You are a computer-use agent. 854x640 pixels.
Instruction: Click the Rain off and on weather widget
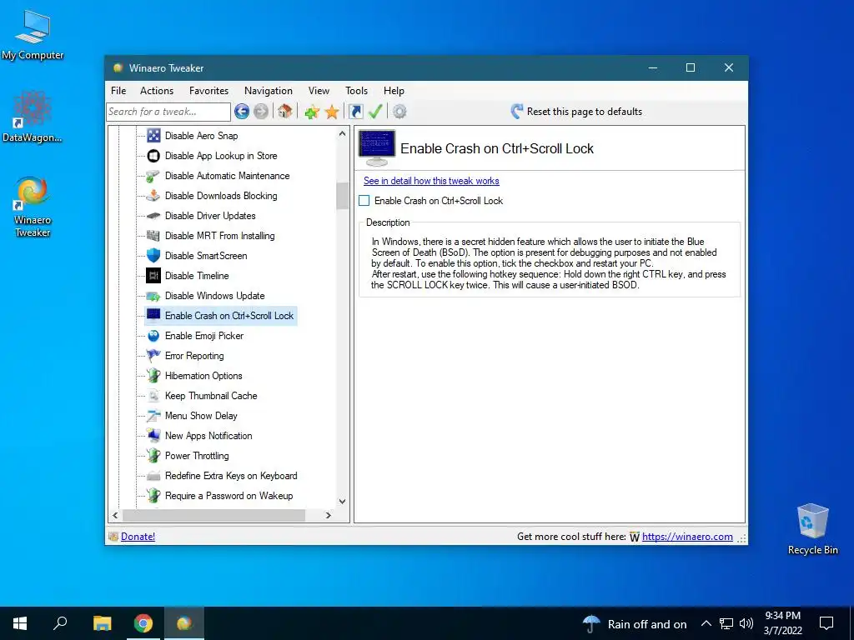635,623
